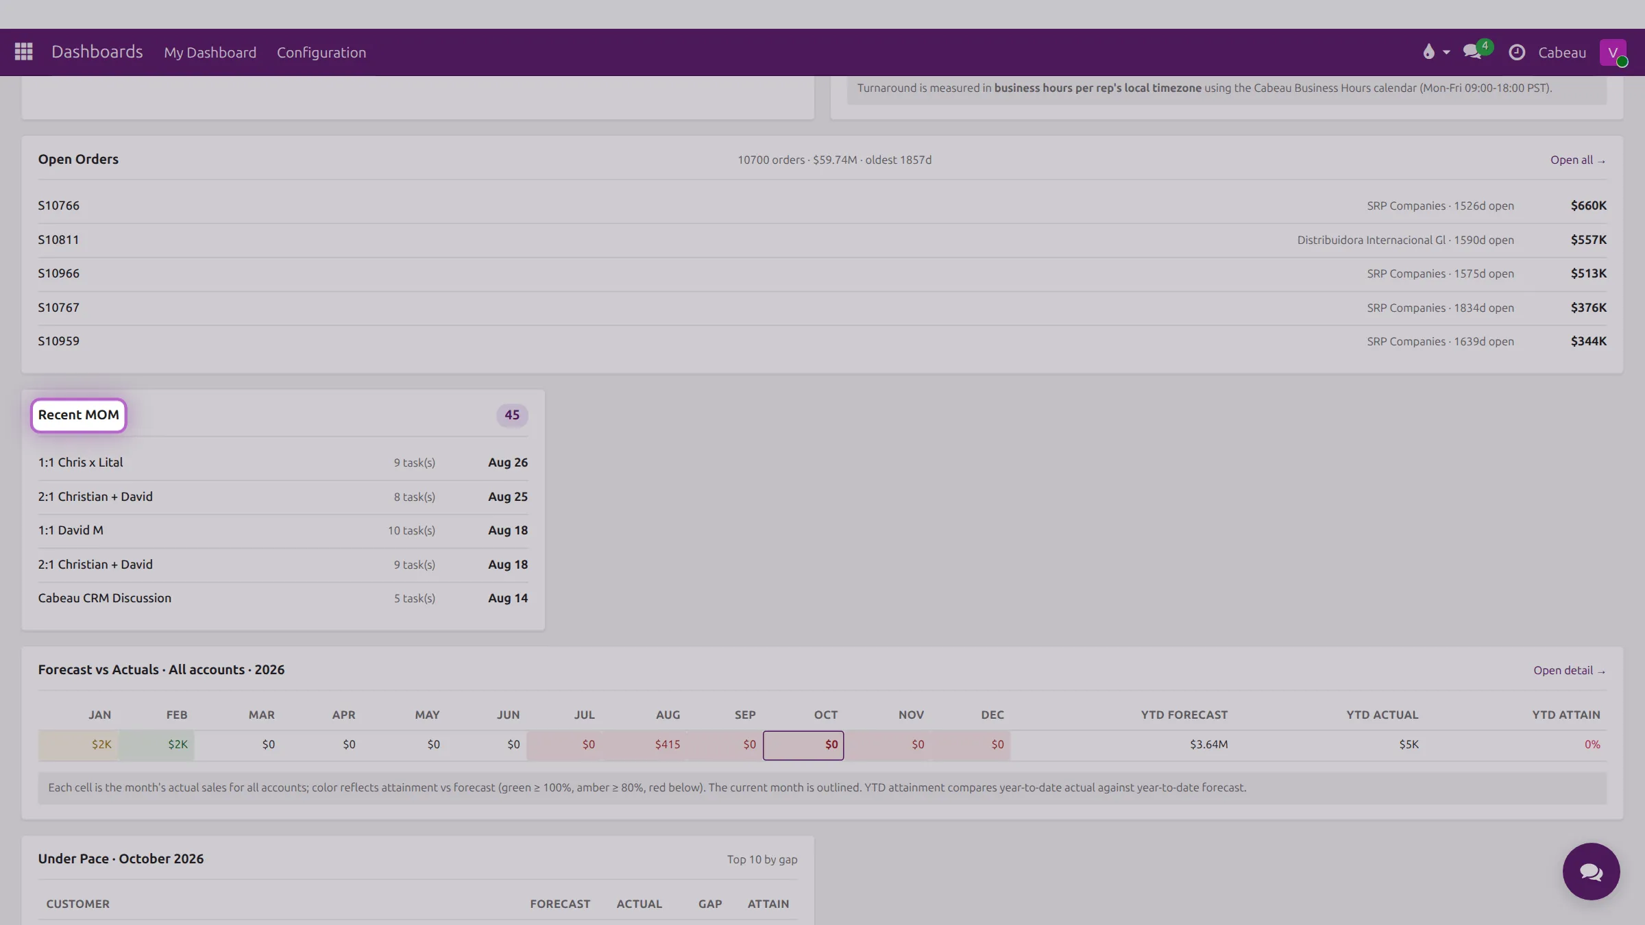Open the Configuration menu
Screen dimensions: 1645x925
point(321,53)
